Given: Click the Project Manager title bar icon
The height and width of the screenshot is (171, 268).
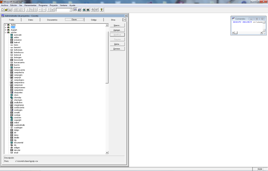Looking at the screenshot, I should pyautogui.click(x=3, y=16).
